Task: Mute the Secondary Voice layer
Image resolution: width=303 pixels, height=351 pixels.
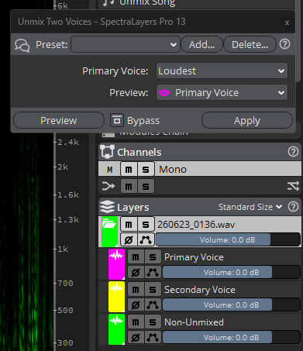Action: (x=136, y=290)
